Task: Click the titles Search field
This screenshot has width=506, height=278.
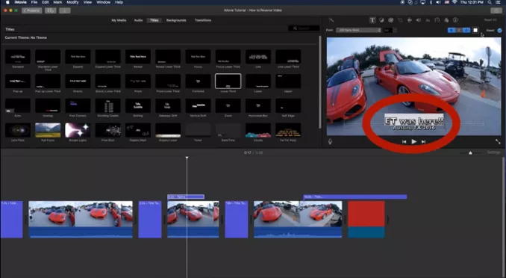Action: click(304, 28)
